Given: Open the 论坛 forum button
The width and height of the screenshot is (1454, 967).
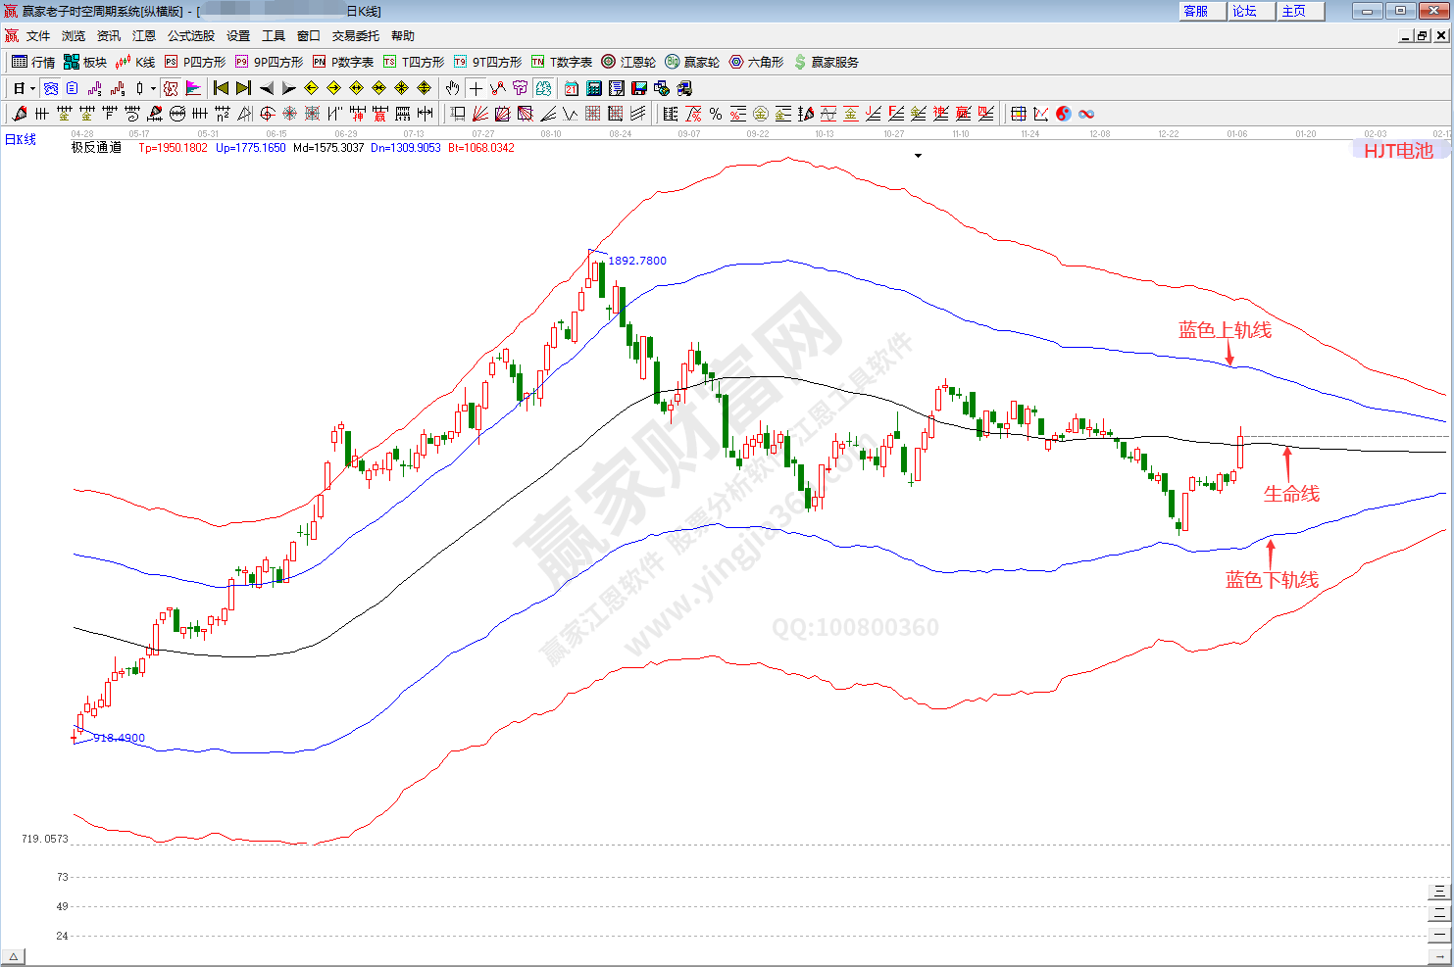Looking at the screenshot, I should [1251, 11].
